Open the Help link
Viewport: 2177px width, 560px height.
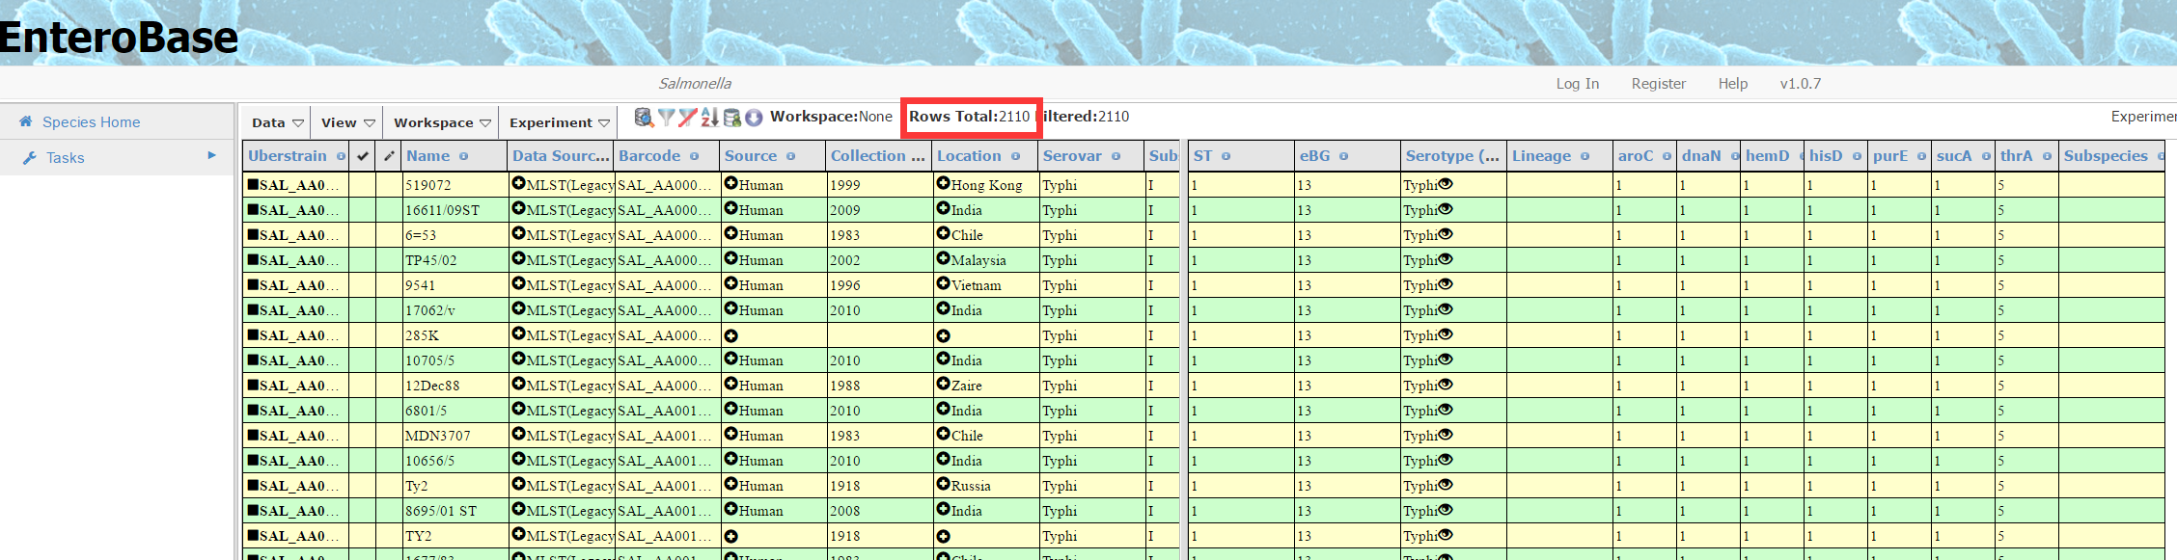[x=1732, y=84]
